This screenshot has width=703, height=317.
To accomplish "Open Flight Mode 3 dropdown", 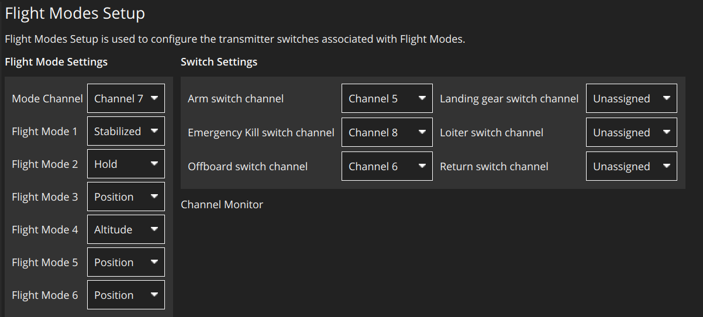I will point(126,197).
